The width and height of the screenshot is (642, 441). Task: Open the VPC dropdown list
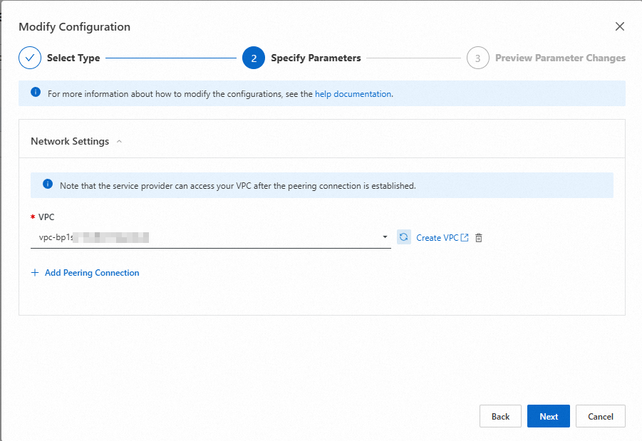point(211,237)
